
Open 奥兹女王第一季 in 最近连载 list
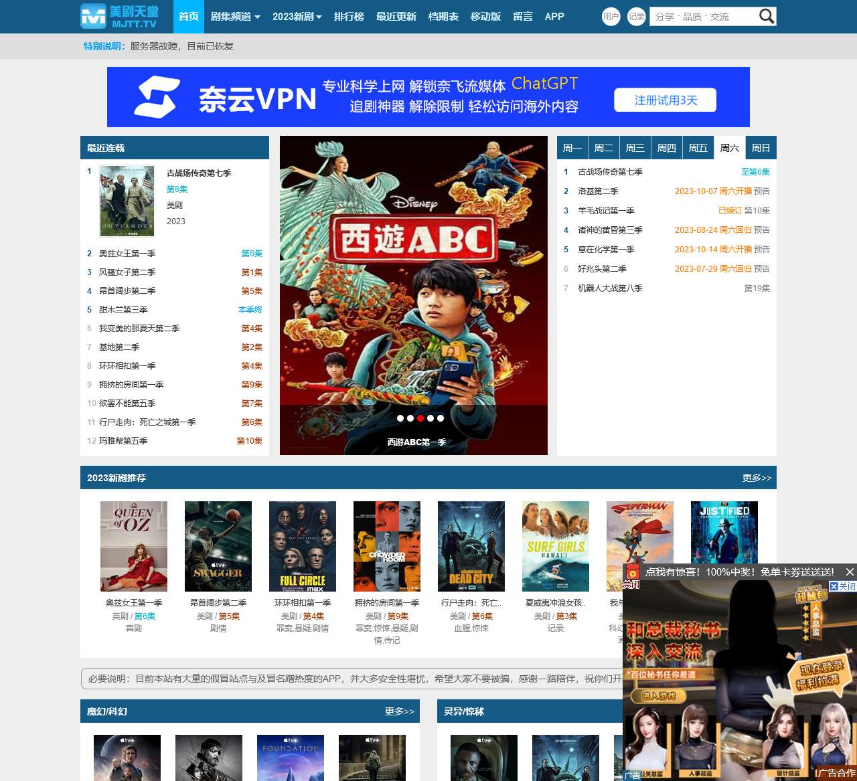pyautogui.click(x=127, y=254)
